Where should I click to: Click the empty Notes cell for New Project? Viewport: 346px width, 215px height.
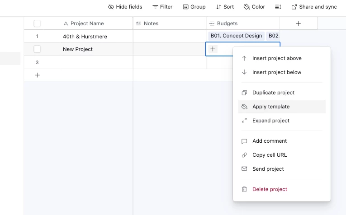[x=170, y=49]
